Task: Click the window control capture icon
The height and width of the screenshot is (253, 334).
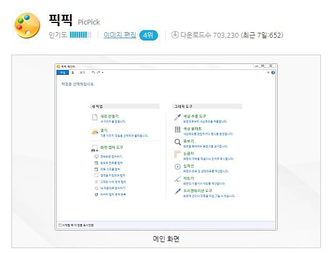Action: [96, 163]
